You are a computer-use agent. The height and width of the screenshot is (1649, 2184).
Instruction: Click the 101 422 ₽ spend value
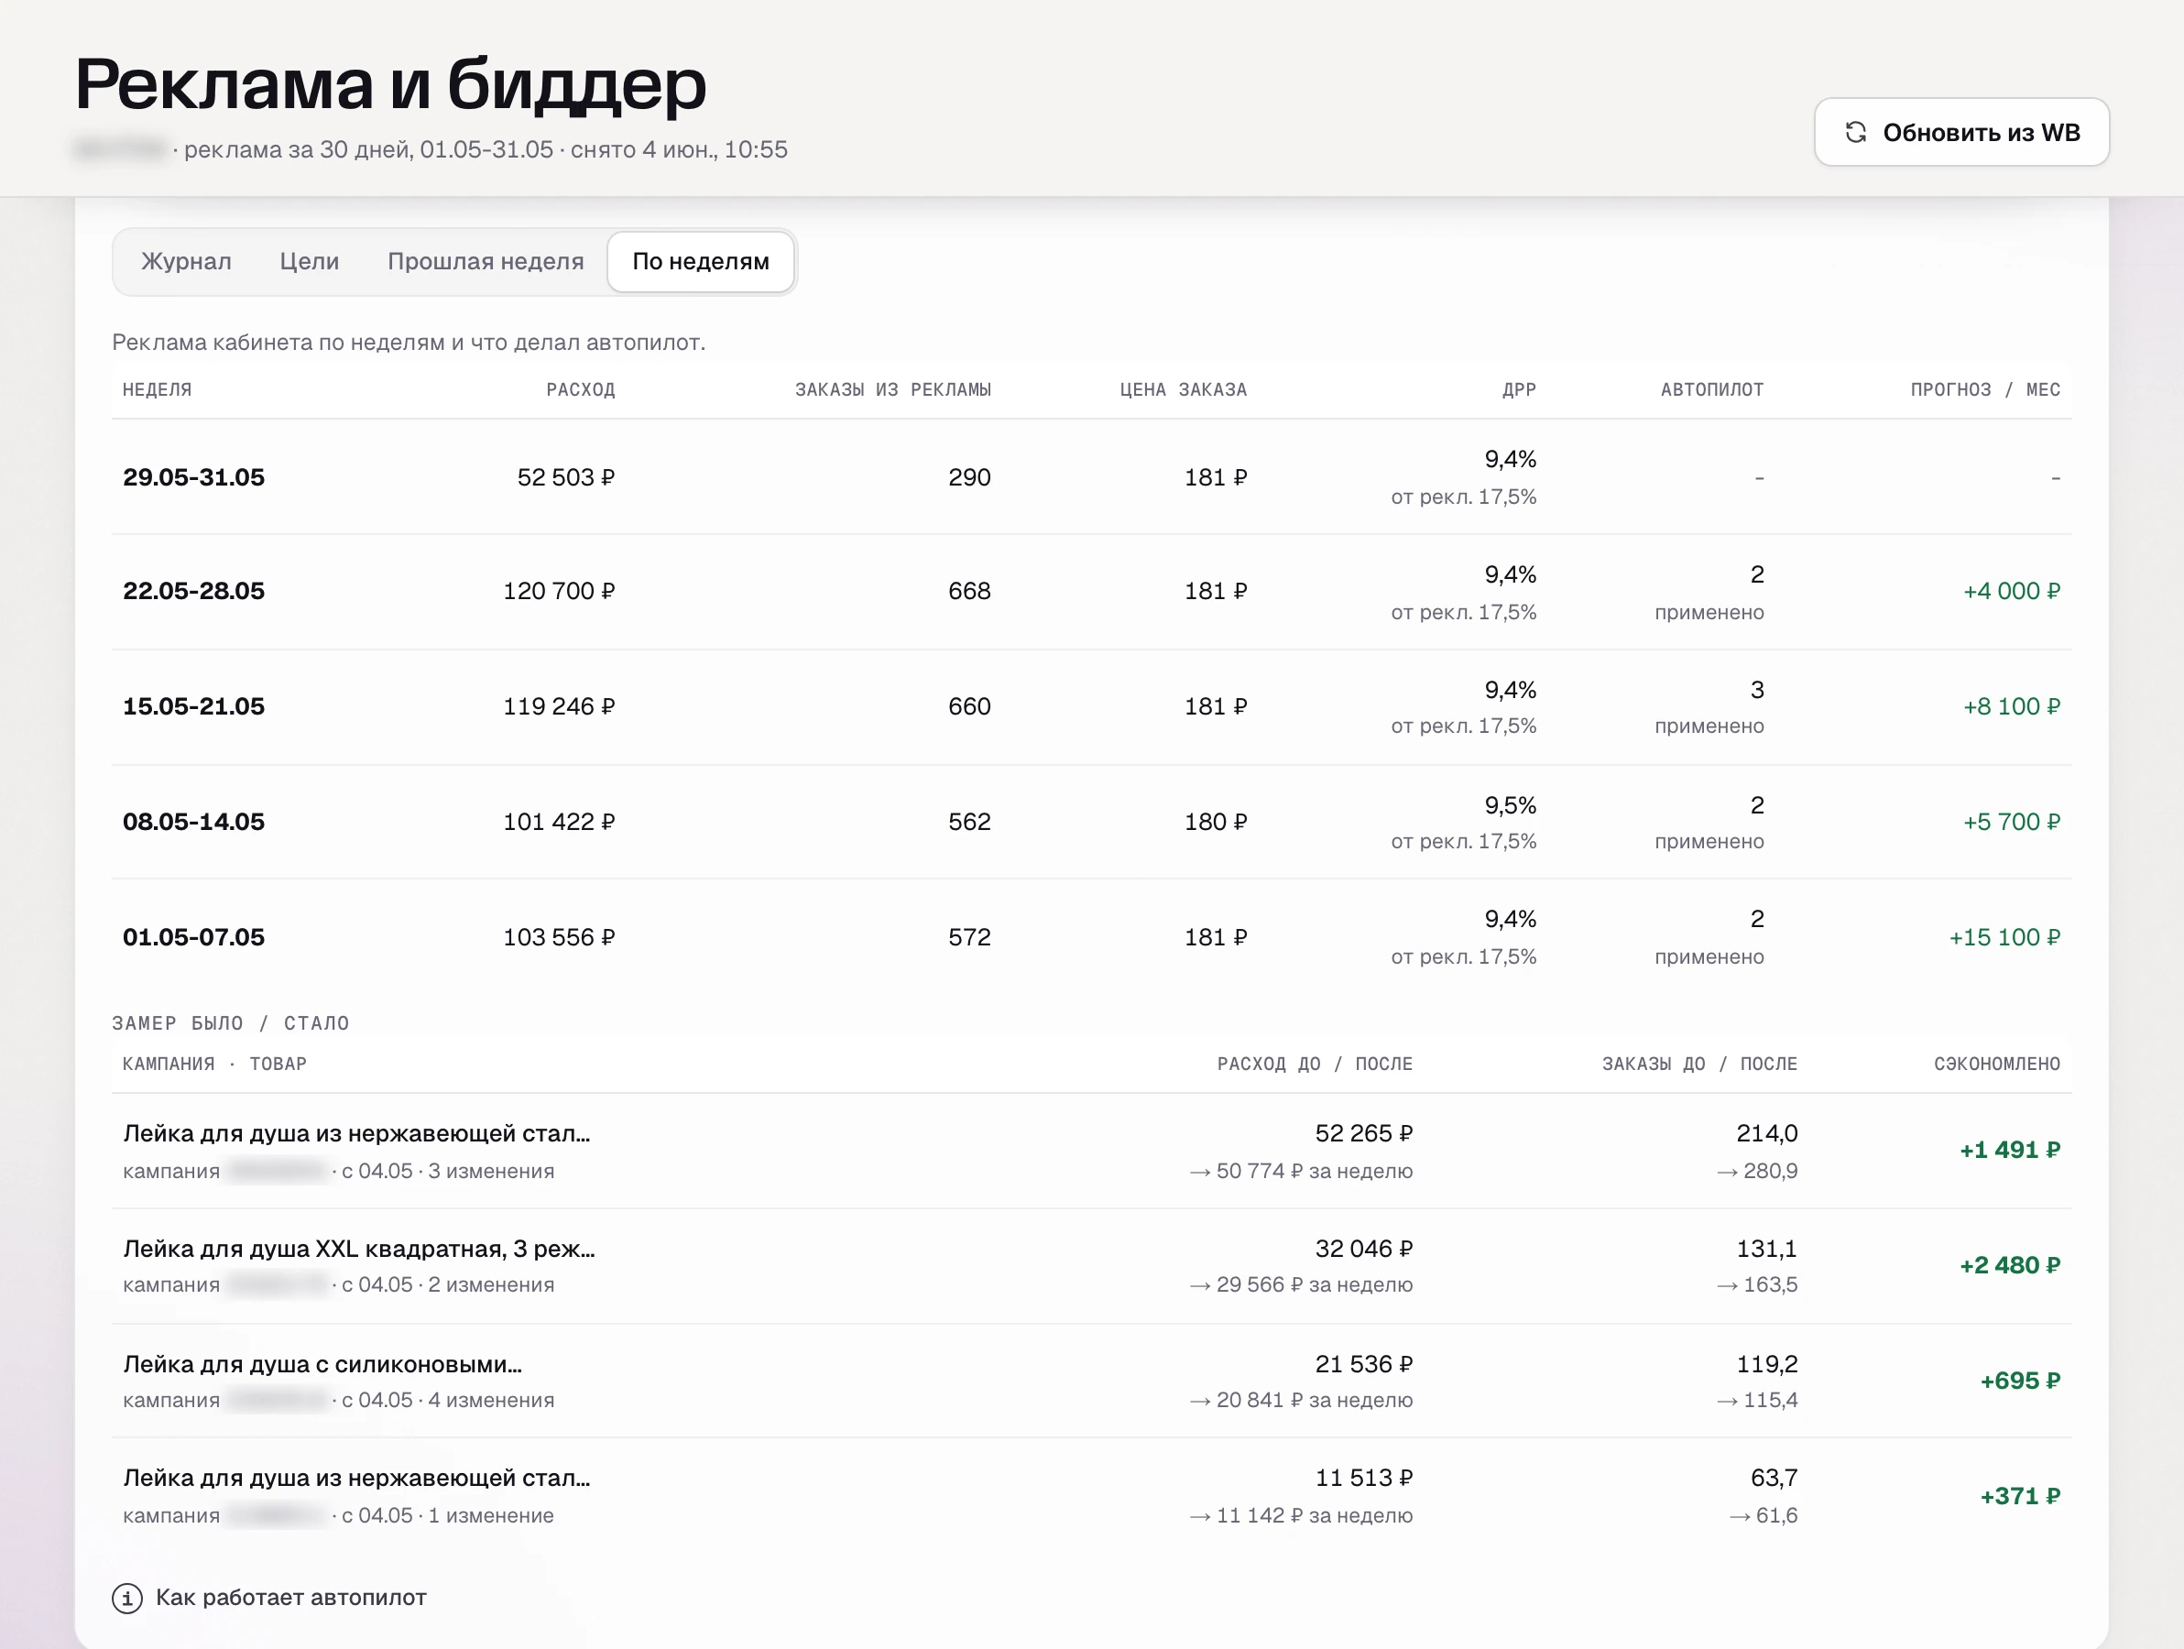point(559,823)
